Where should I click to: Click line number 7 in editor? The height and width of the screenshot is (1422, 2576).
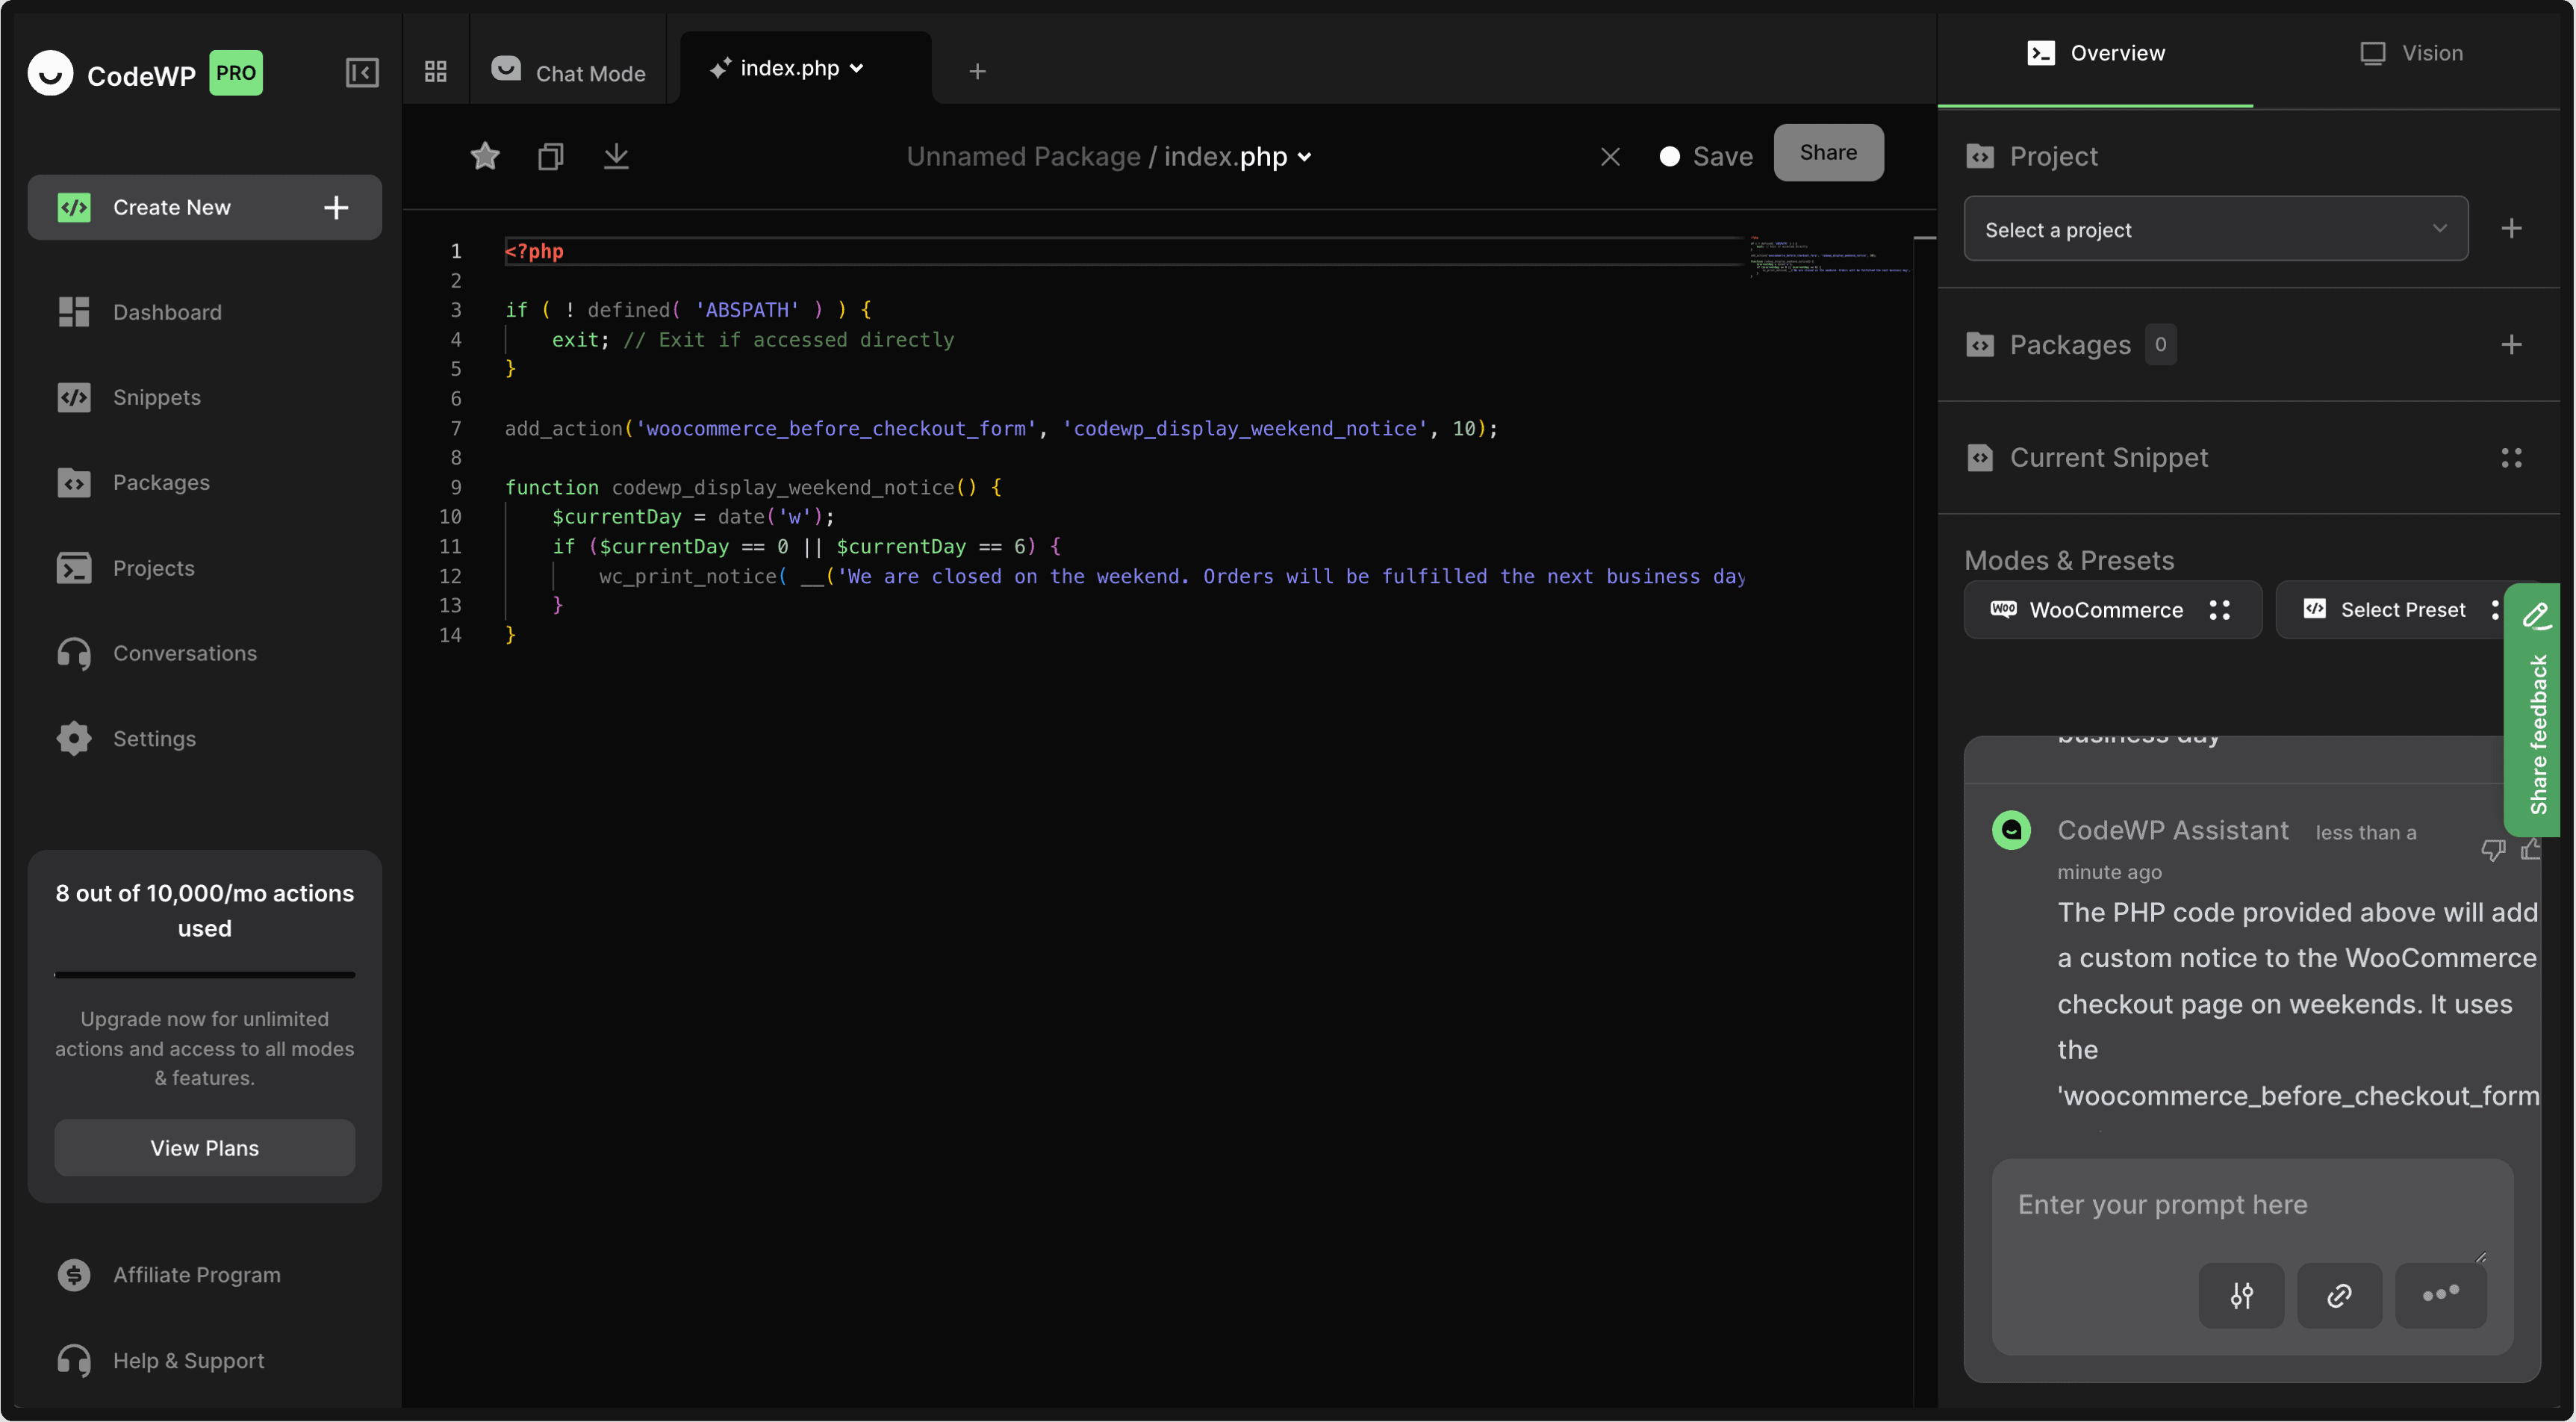click(x=455, y=429)
